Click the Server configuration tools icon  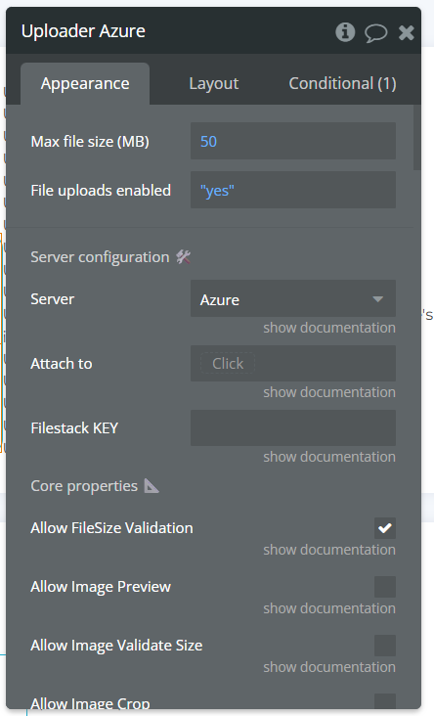(x=184, y=257)
